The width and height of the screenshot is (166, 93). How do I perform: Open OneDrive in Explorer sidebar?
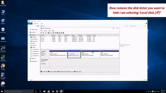[x=34, y=32]
